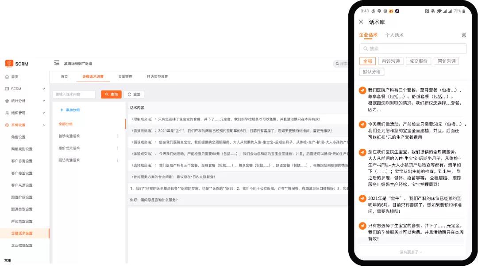Click the 添加分组 link
478x268 pixels.
pyautogui.click(x=70, y=110)
